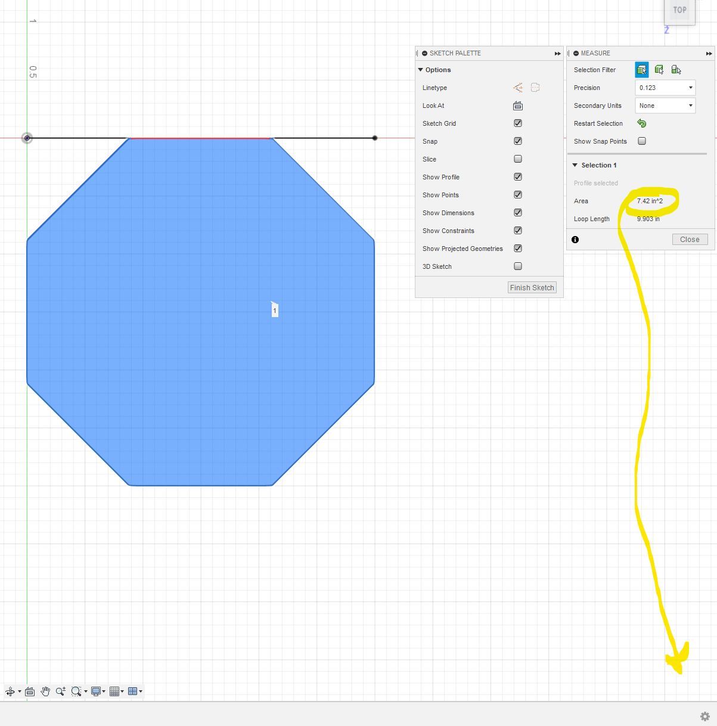Viewport: 717px width, 726px height.
Task: Toggle the Show Profile checkbox
Action: pos(518,177)
